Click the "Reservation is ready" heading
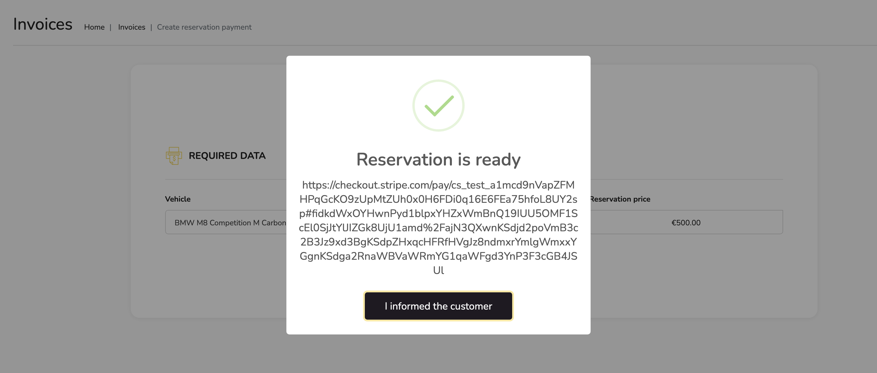 coord(438,159)
